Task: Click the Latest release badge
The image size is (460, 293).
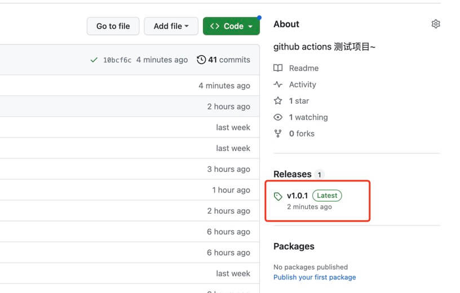Action: pos(327,196)
